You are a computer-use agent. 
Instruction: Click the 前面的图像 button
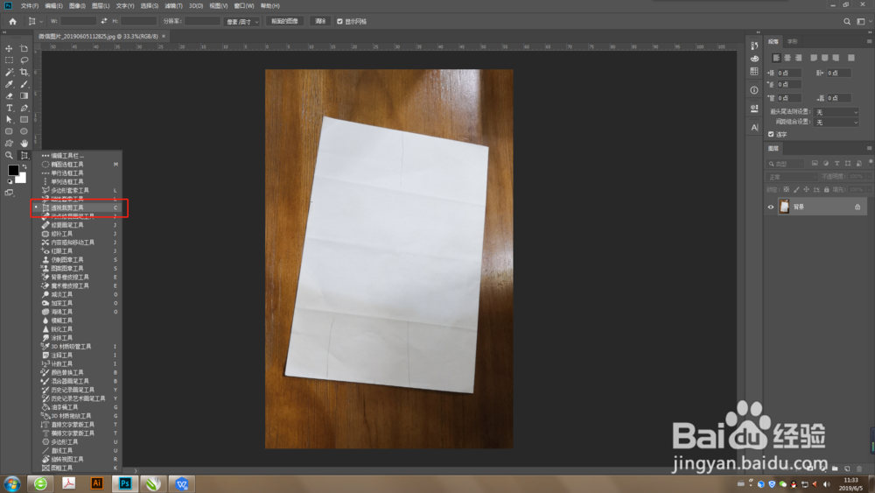pos(284,21)
